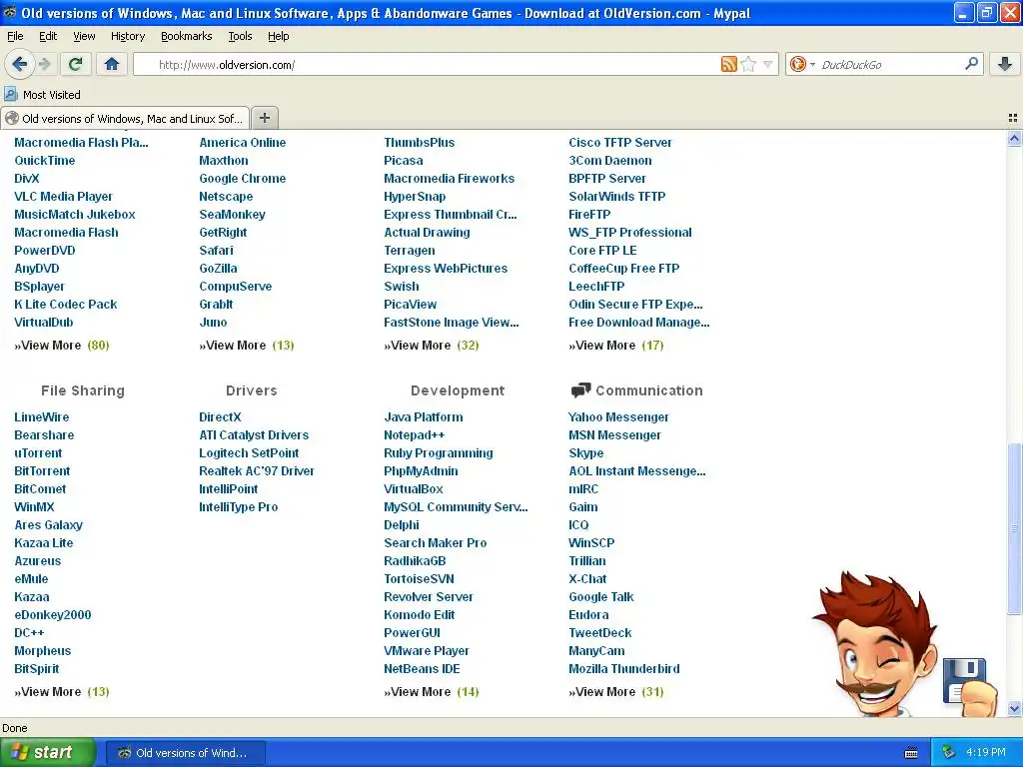The width and height of the screenshot is (1023, 767).
Task: Click the system tray network icon
Action: click(949, 753)
